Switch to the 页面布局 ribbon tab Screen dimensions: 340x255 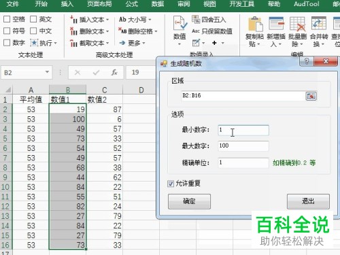click(x=99, y=4)
